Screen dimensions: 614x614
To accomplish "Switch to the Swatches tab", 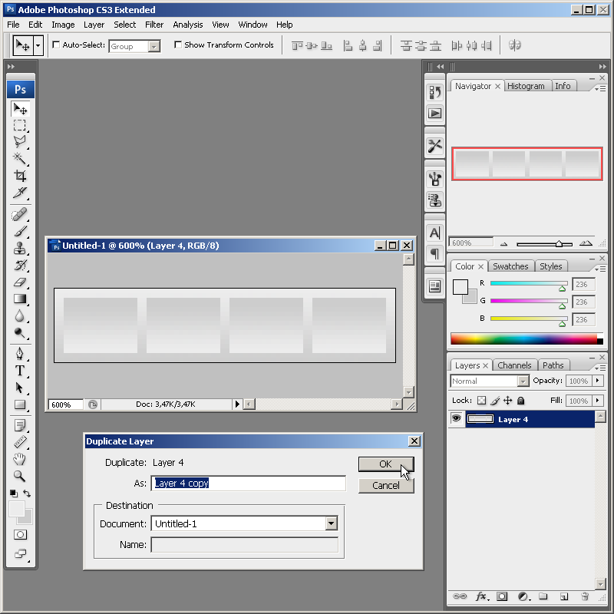I will point(510,266).
